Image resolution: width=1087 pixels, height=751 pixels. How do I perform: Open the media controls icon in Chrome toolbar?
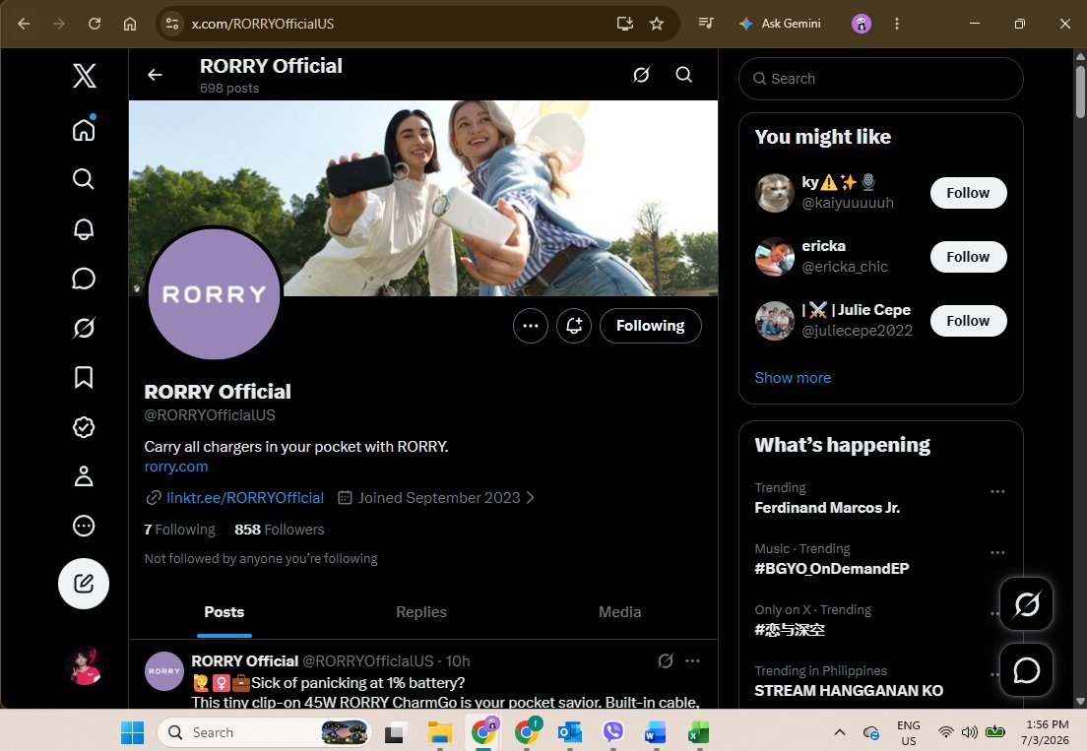pos(706,24)
